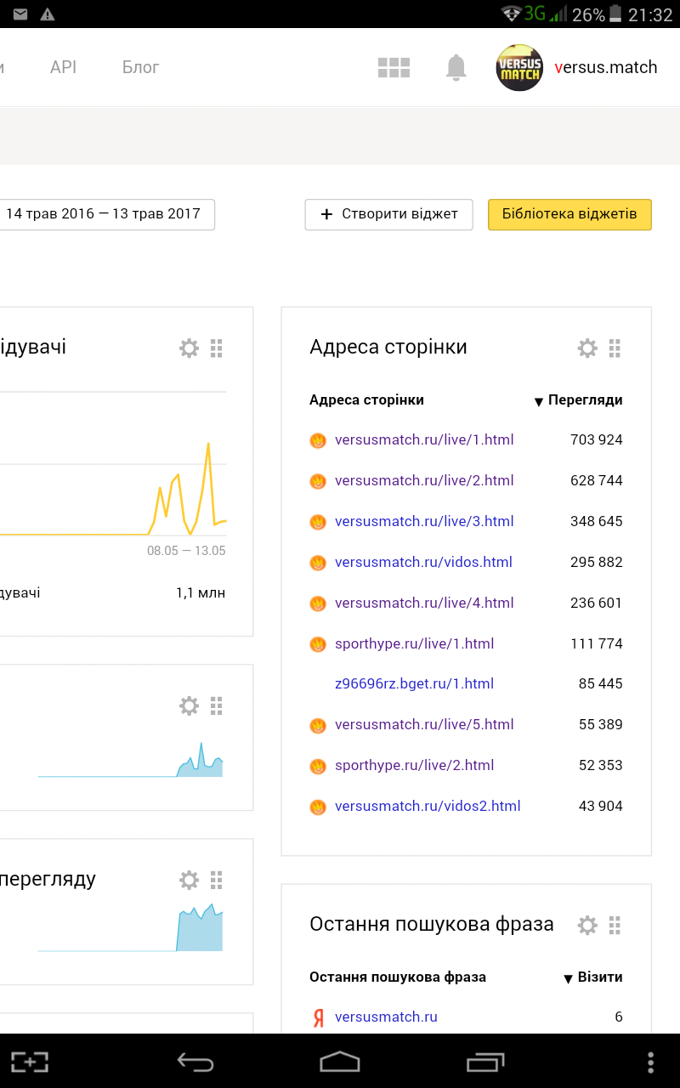Image resolution: width=680 pixels, height=1088 pixels.
Task: Open the Android recent apps button
Action: [485, 1062]
